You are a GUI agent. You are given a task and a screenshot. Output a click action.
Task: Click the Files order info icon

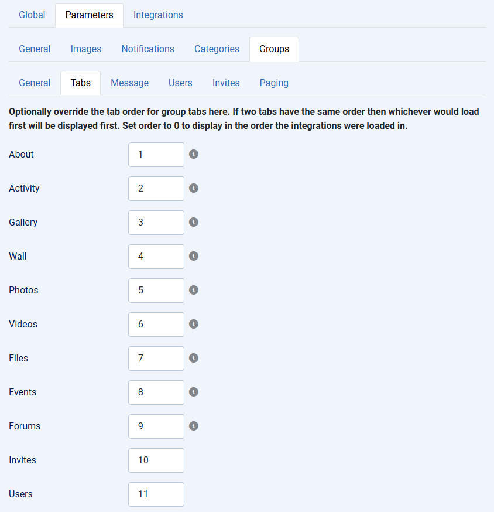(194, 358)
